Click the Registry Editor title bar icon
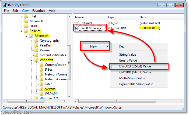 pos(5,5)
